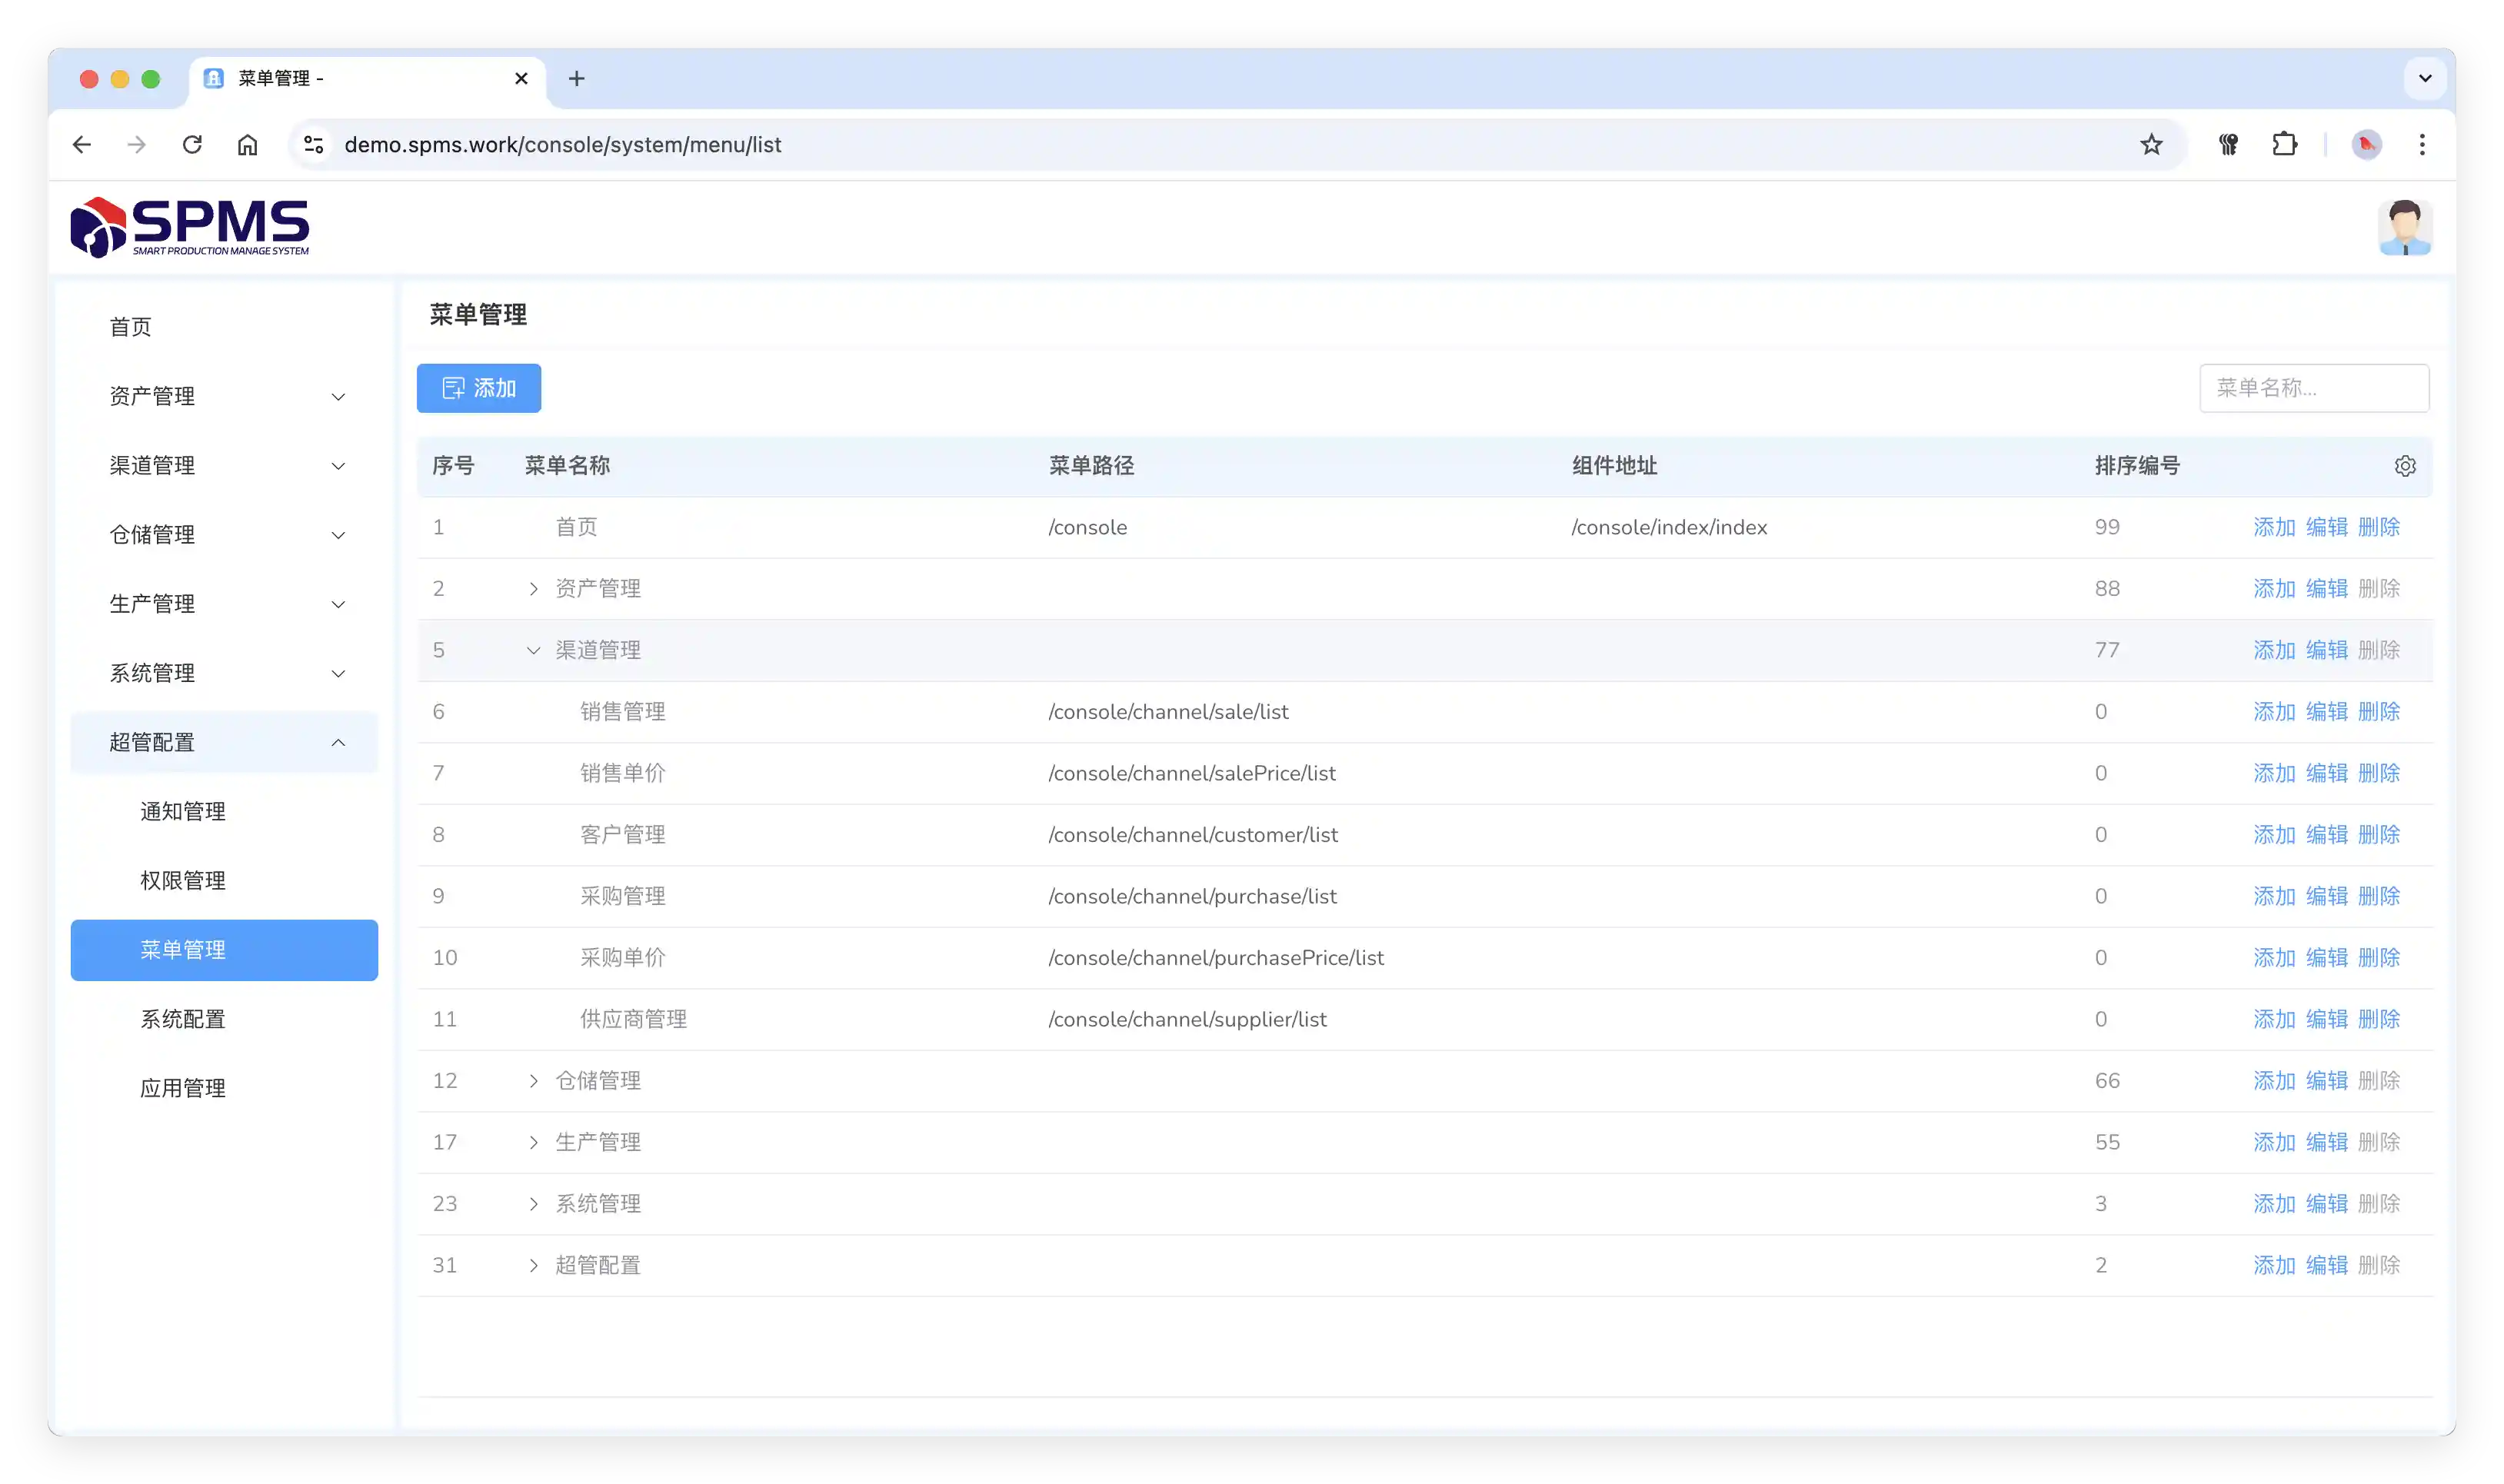Open a new browser tab

coord(576,79)
